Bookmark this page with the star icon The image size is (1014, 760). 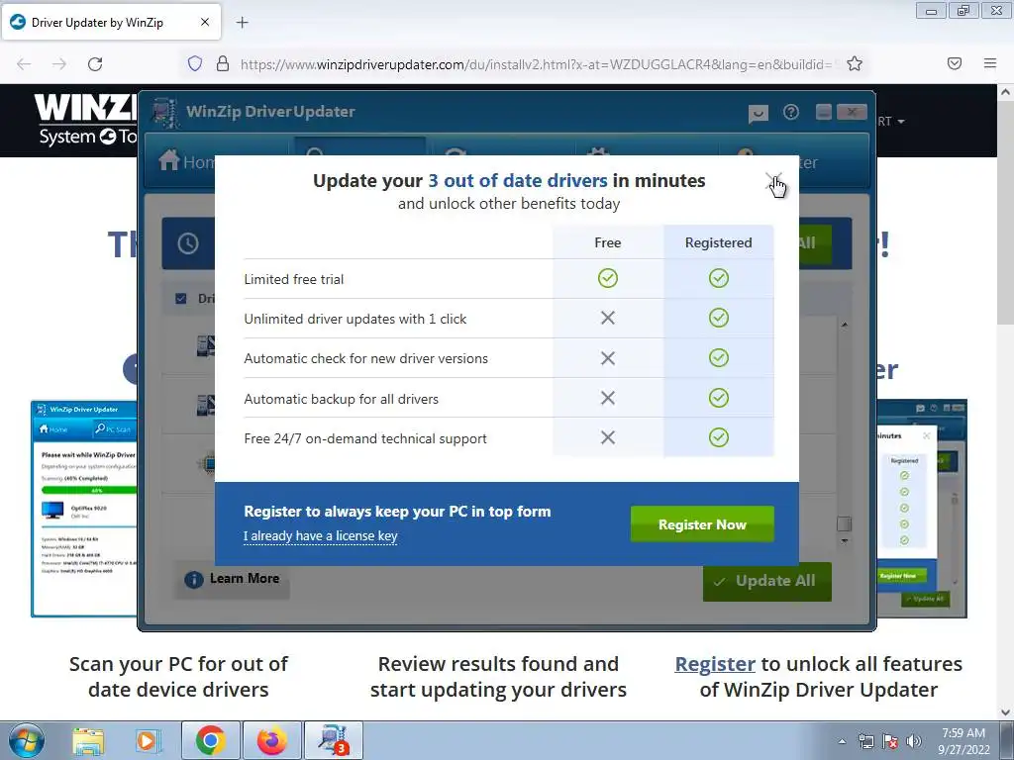[x=855, y=63]
